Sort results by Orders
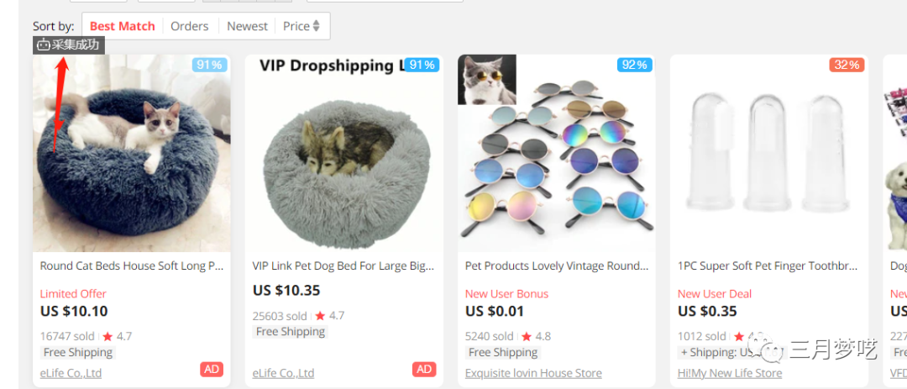The width and height of the screenshot is (907, 389). tap(189, 26)
